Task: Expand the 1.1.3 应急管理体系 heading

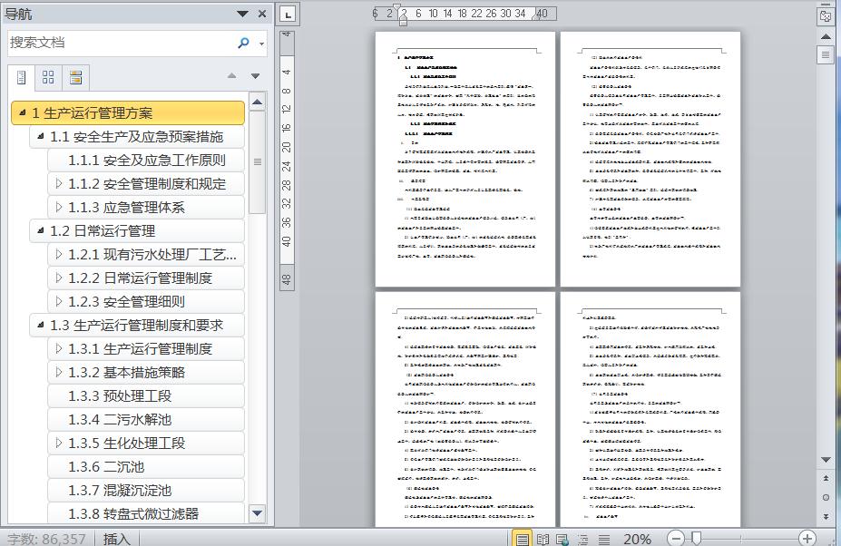Action: pos(58,207)
